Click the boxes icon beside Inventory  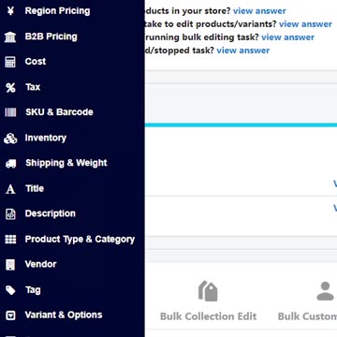(10, 139)
